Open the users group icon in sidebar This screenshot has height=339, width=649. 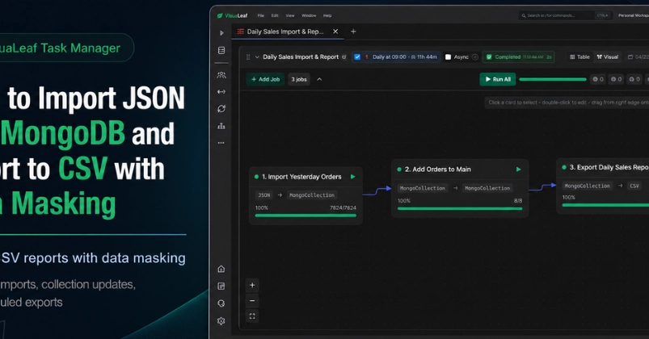click(x=221, y=75)
